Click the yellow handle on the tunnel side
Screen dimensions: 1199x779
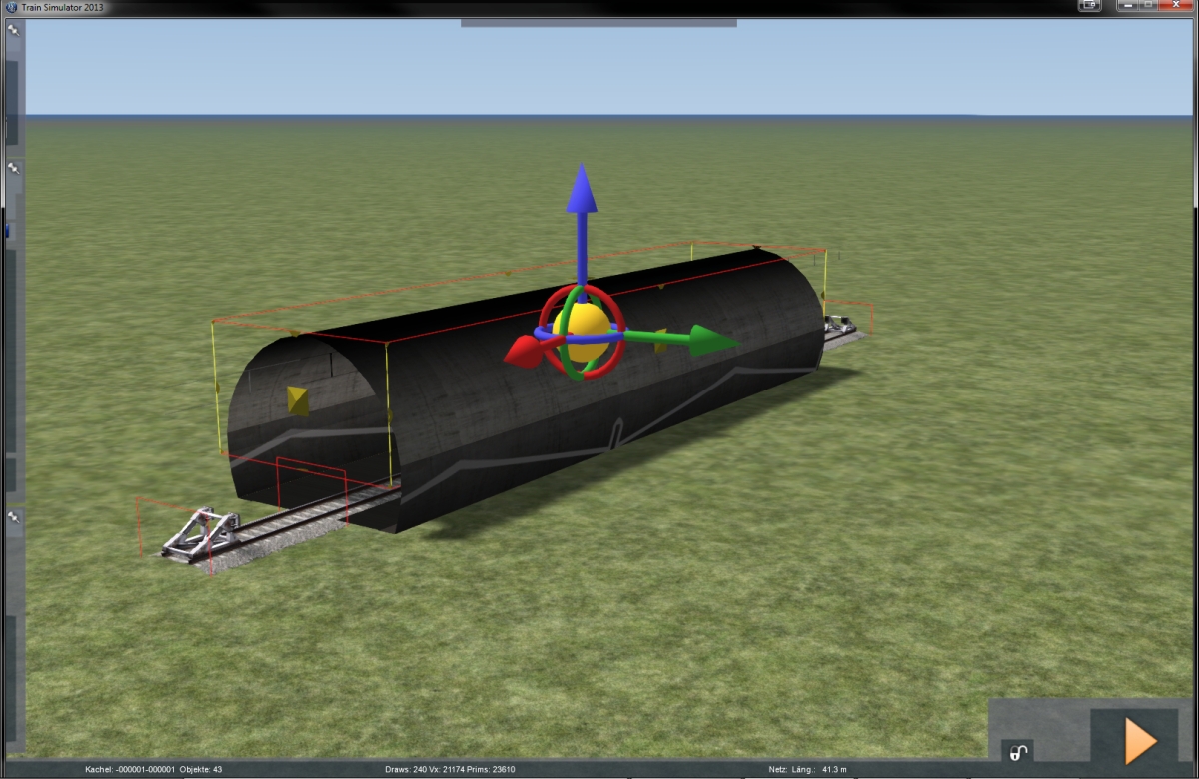(660, 340)
